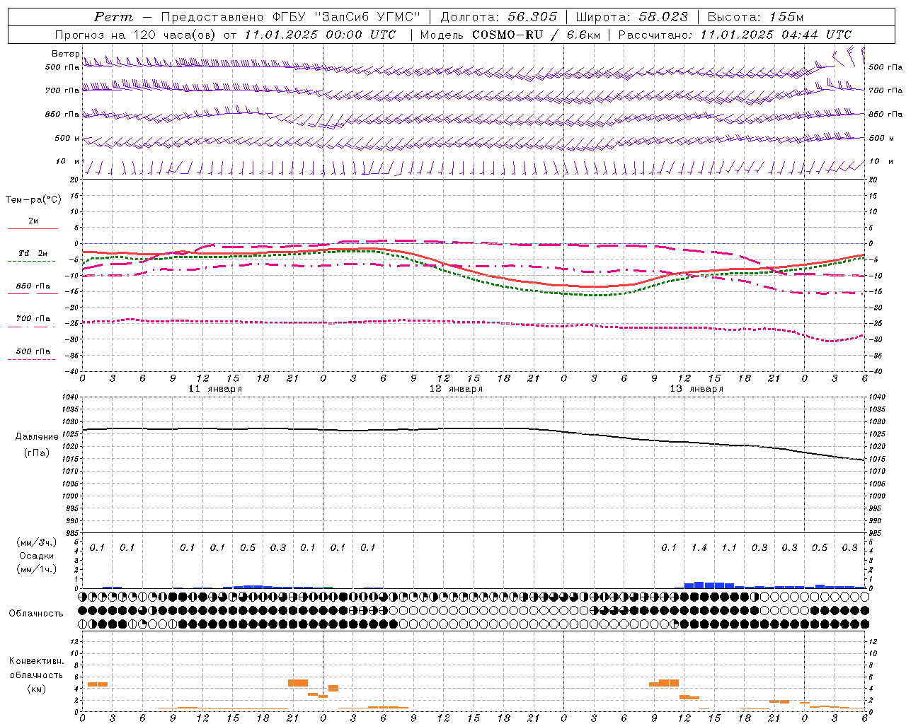Click the "850 гПа" temperature legend entry

point(33,286)
